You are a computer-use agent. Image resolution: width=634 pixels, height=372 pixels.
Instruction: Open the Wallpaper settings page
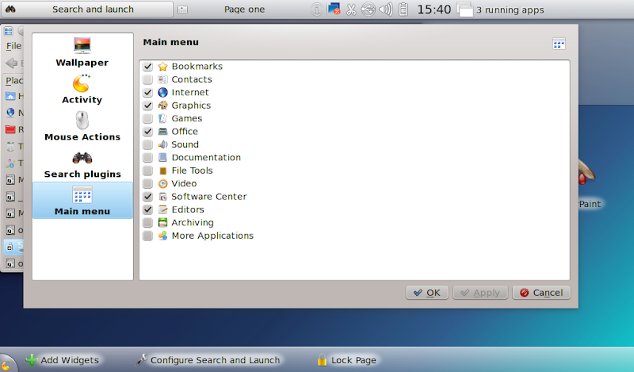coord(82,52)
